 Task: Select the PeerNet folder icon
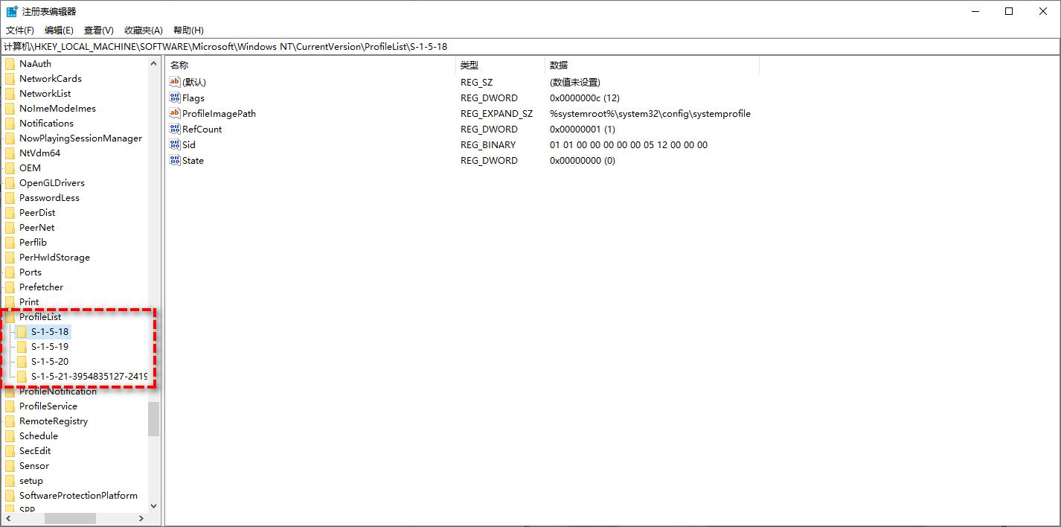click(10, 228)
